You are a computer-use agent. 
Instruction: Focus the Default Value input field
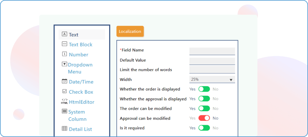click(x=212, y=61)
